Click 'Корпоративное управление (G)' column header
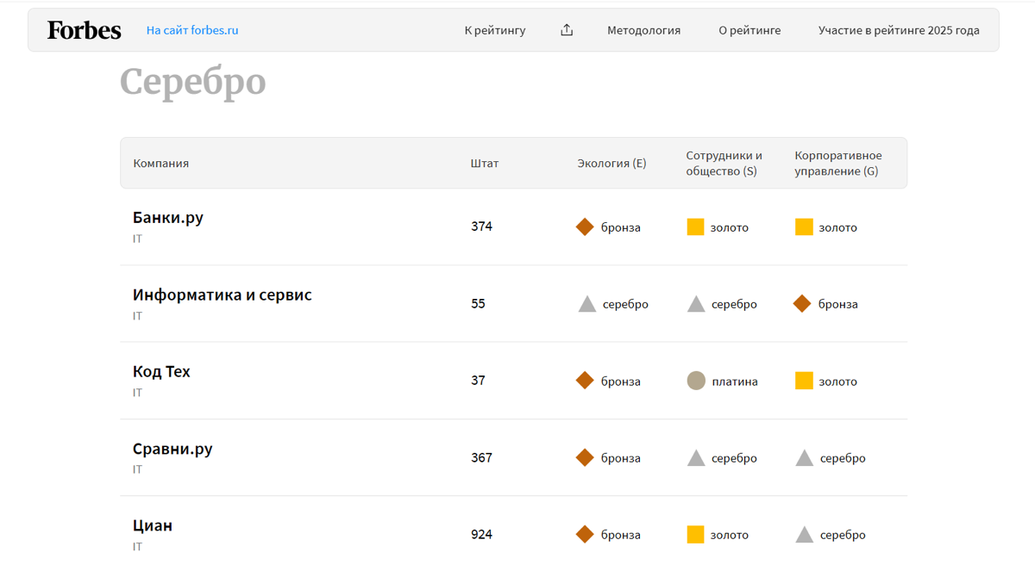The width and height of the screenshot is (1035, 571). click(x=838, y=163)
